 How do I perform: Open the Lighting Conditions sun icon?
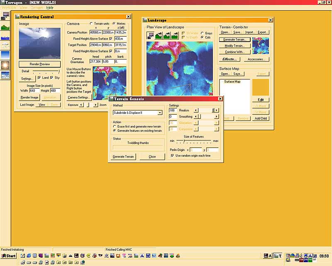click(5, 65)
